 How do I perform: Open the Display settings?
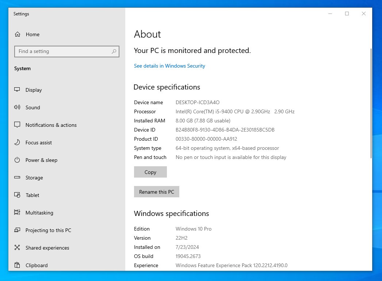34,90
